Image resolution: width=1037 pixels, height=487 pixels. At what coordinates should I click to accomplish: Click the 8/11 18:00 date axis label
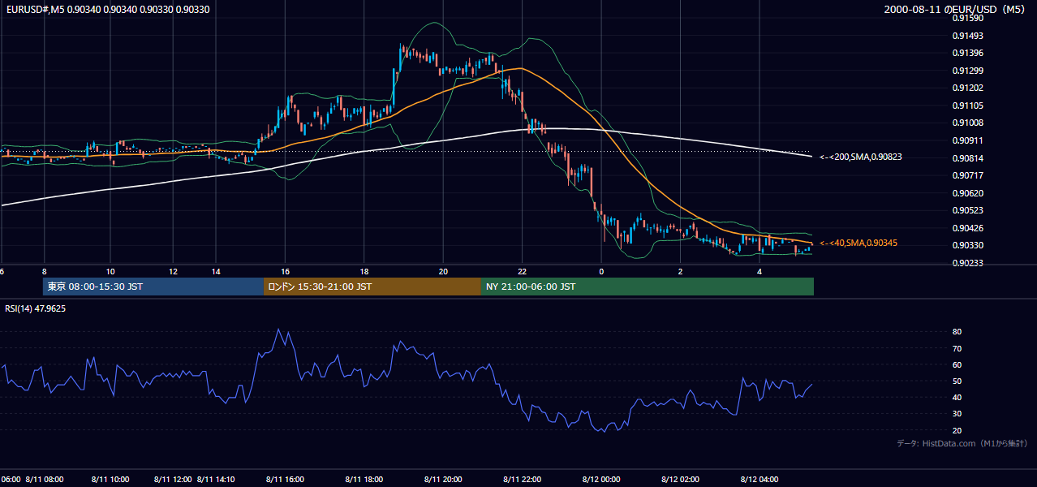364,479
